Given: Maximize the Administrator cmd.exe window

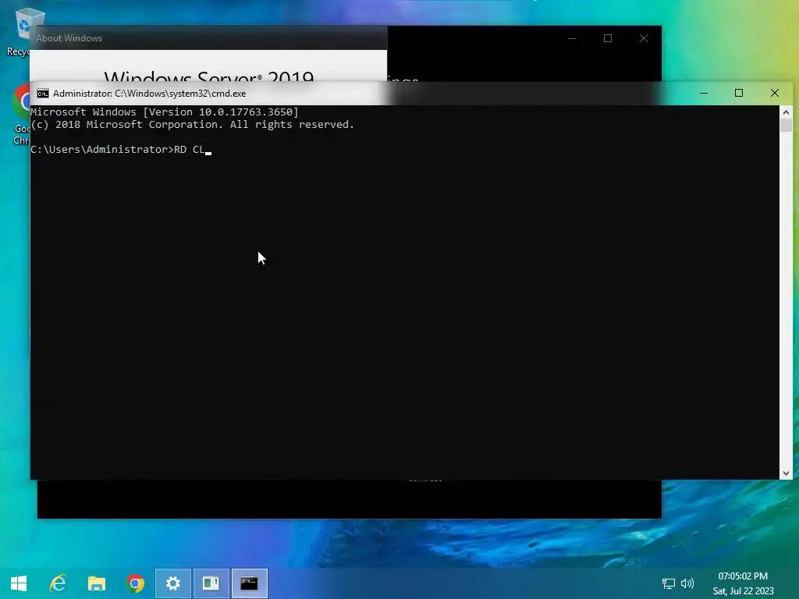Looking at the screenshot, I should 739,94.
